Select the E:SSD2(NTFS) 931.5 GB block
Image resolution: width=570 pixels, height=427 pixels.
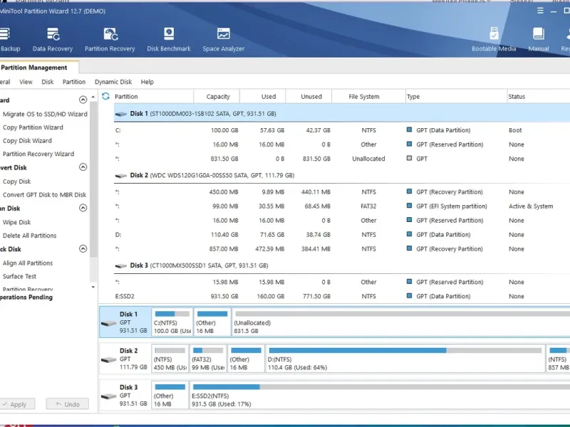[380, 395]
